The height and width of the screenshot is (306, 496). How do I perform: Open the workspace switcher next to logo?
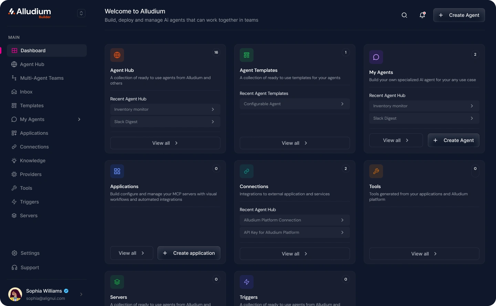click(81, 13)
